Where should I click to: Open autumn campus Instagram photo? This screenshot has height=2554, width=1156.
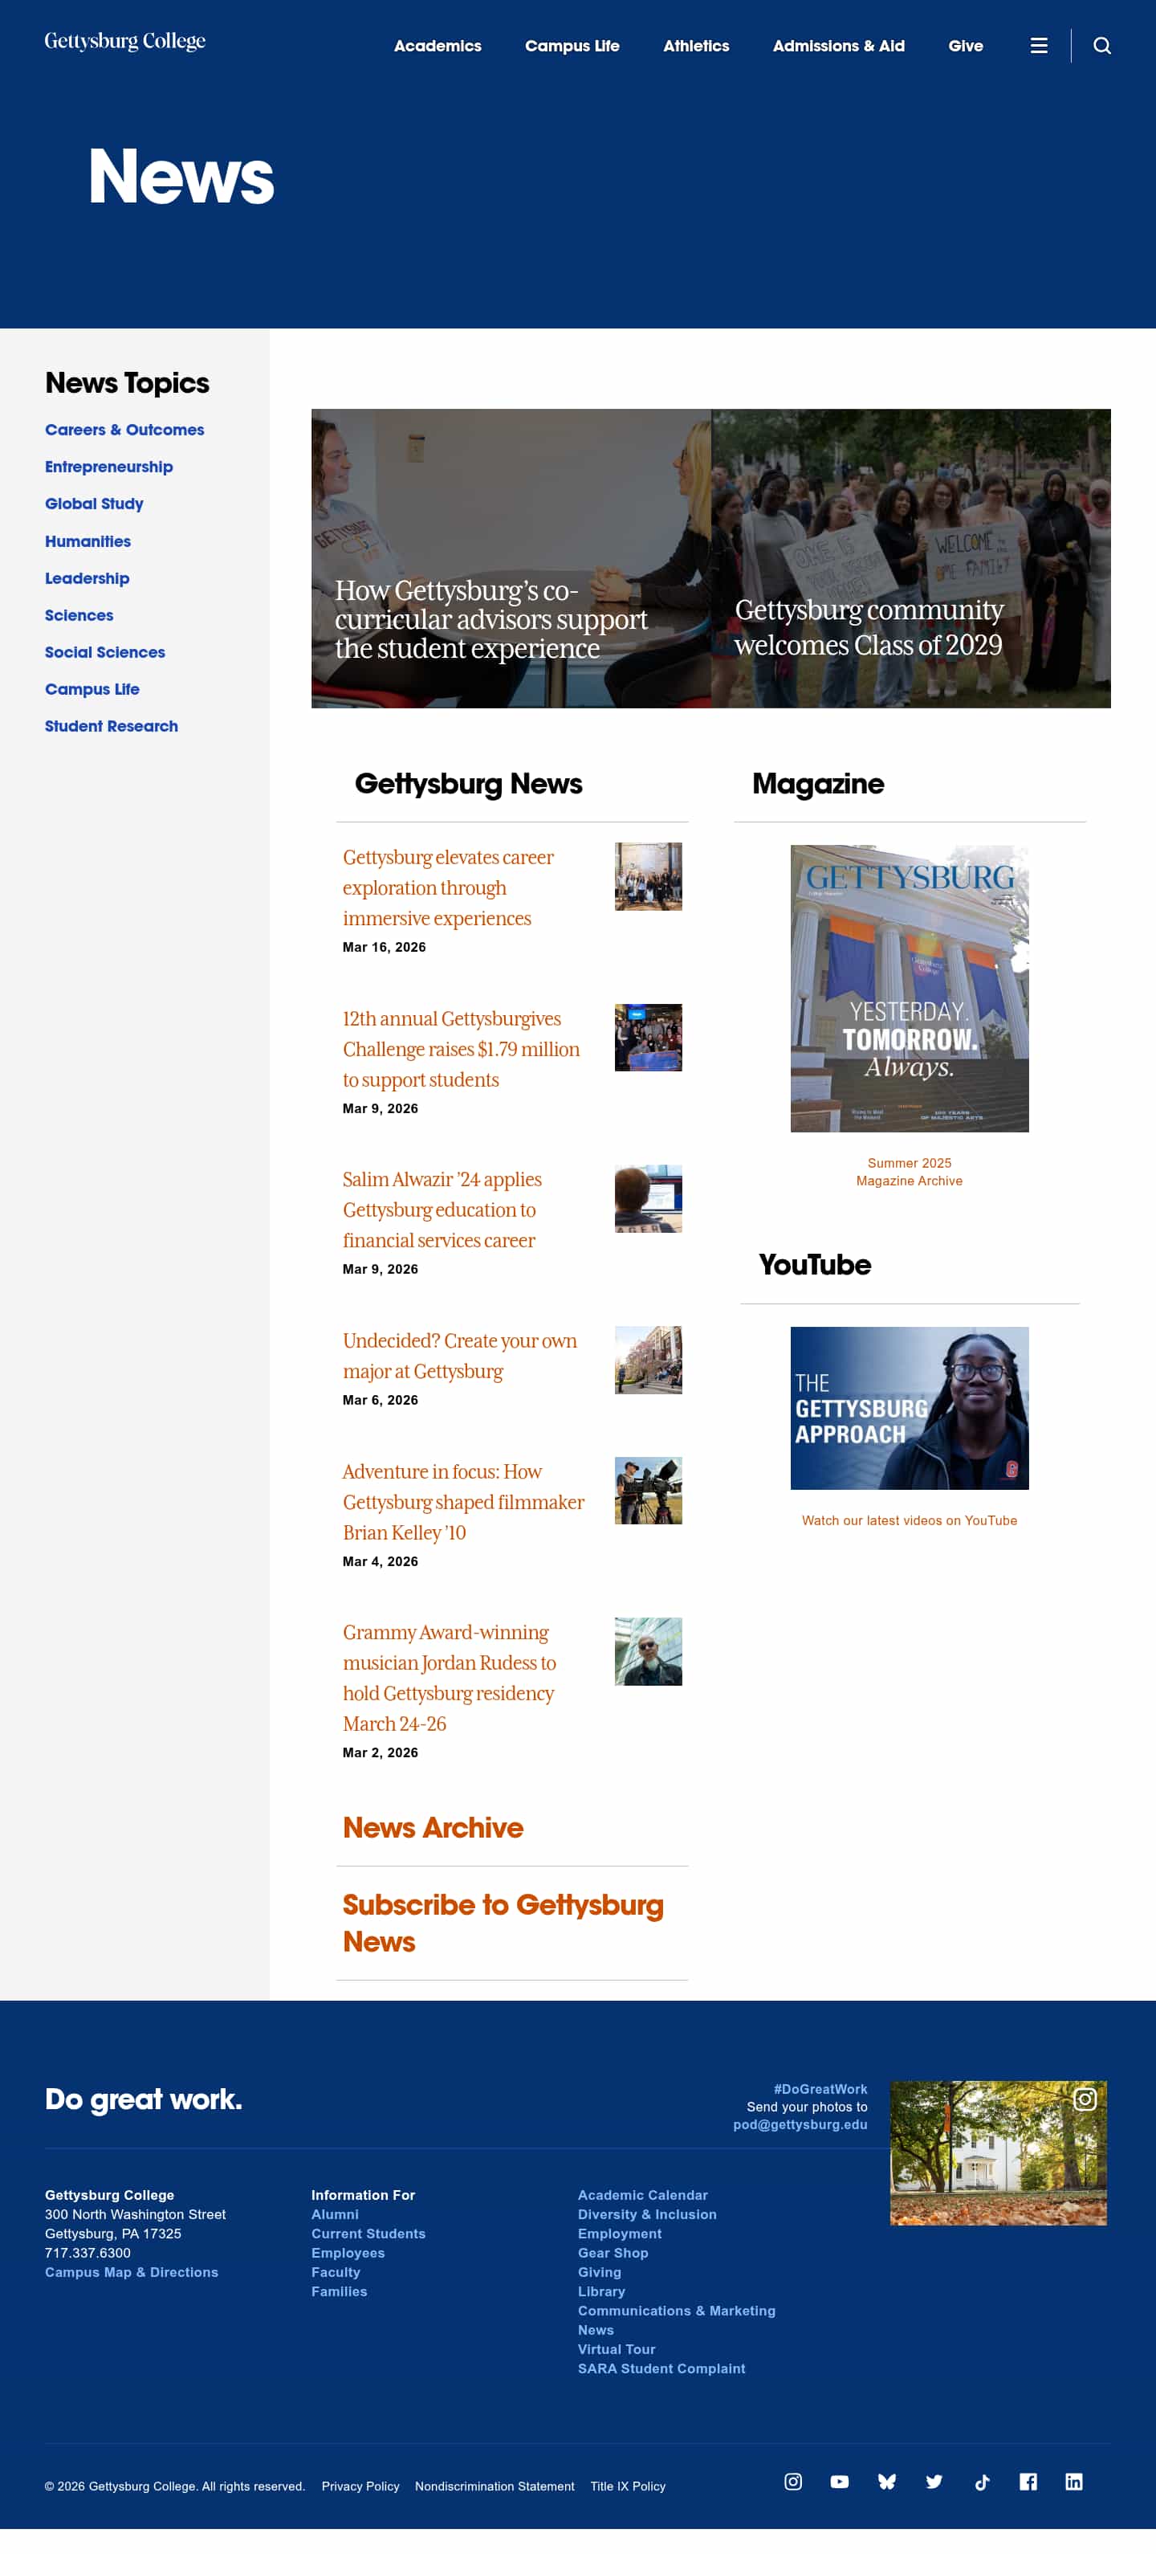pos(997,2153)
